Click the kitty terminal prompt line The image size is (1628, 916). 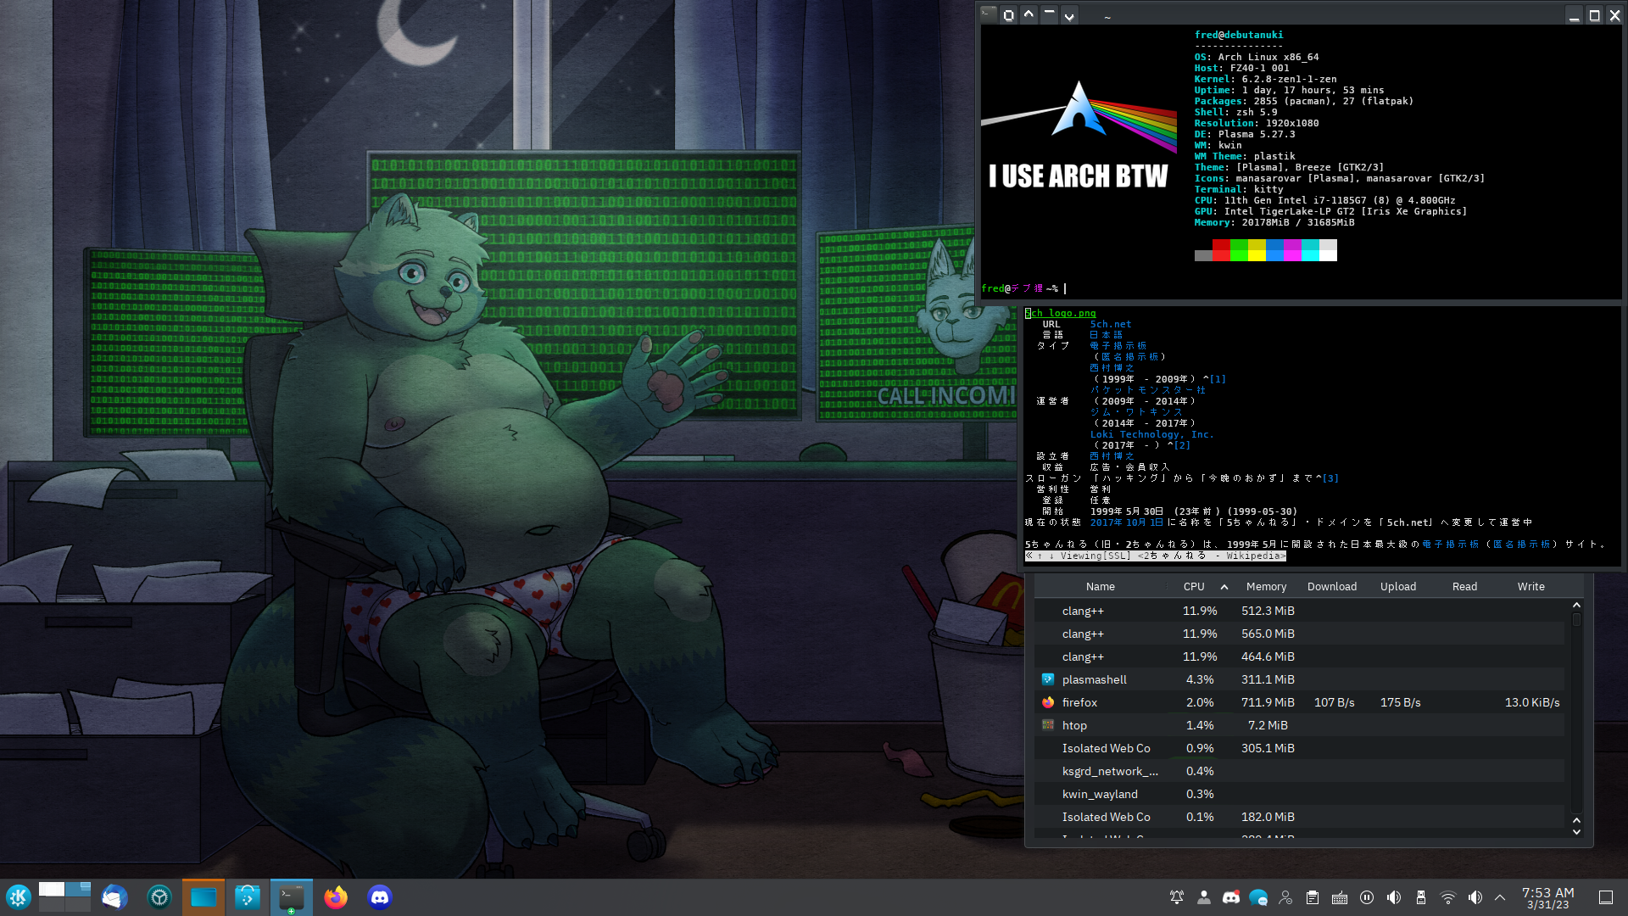tap(1023, 288)
